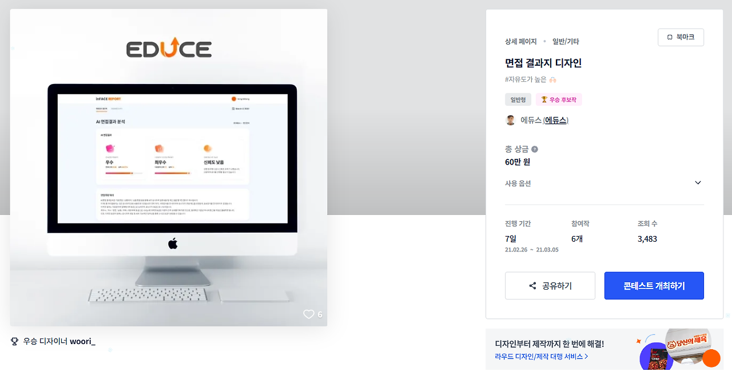Click the 일반/기타 category label
This screenshot has width=732, height=372.
tap(566, 42)
